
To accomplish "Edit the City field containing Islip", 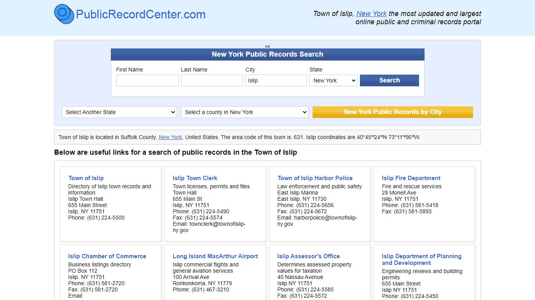I will 276,80.
